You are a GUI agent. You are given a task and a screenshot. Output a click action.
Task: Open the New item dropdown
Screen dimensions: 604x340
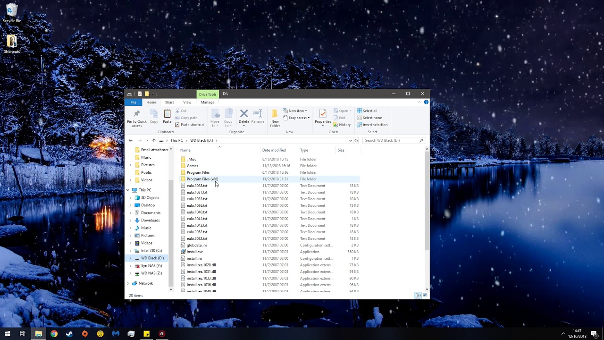(295, 111)
